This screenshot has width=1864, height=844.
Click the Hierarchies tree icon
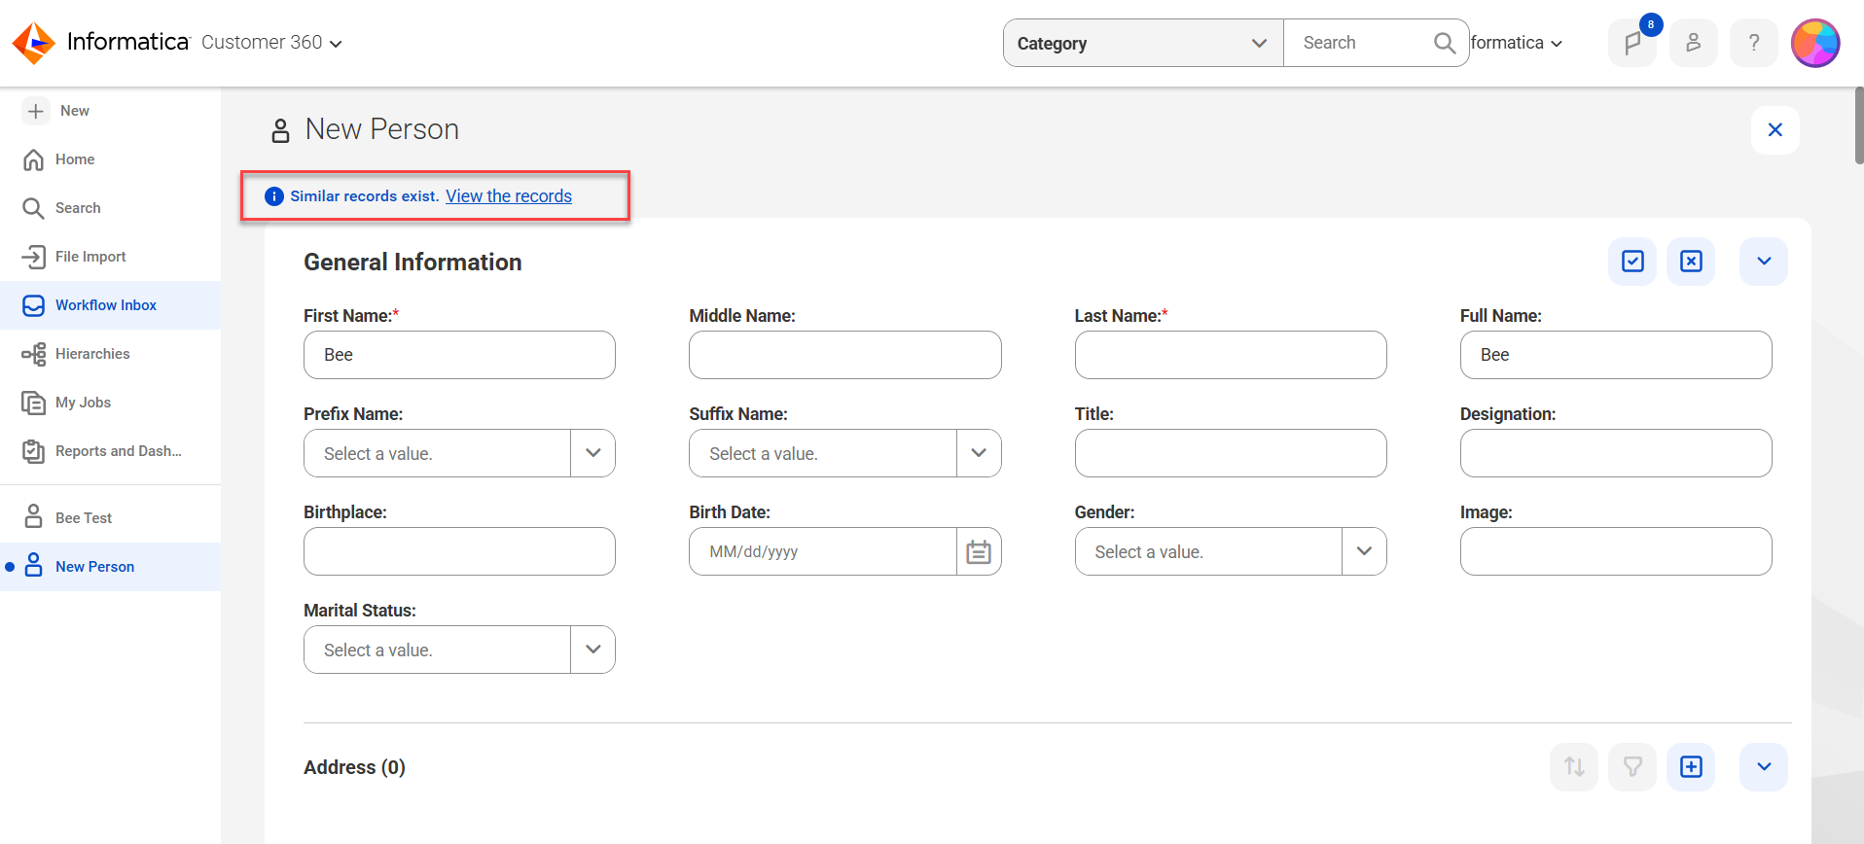coord(33,354)
